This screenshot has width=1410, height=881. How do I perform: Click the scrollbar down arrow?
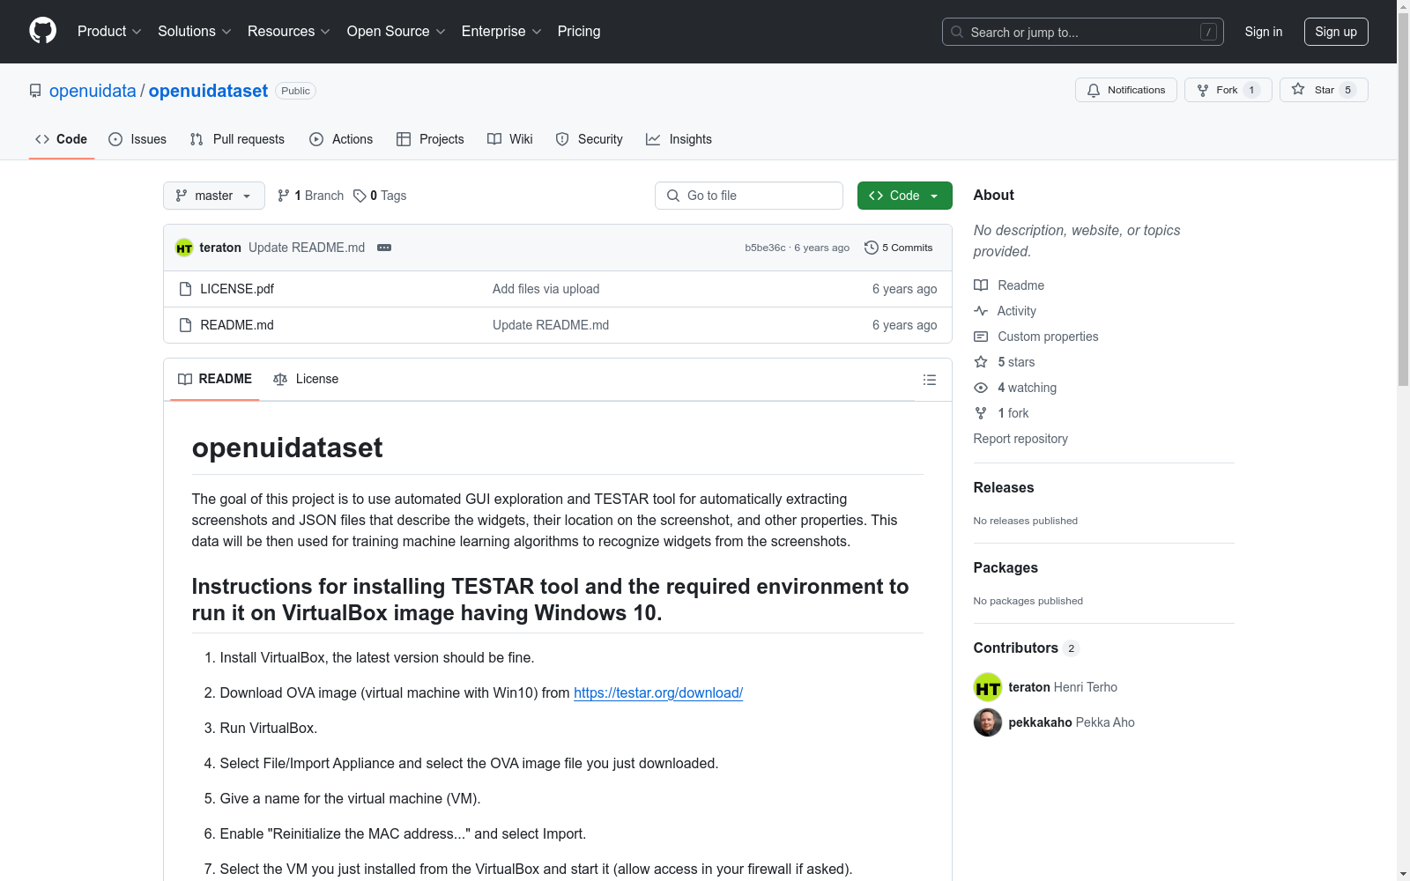[1403, 874]
